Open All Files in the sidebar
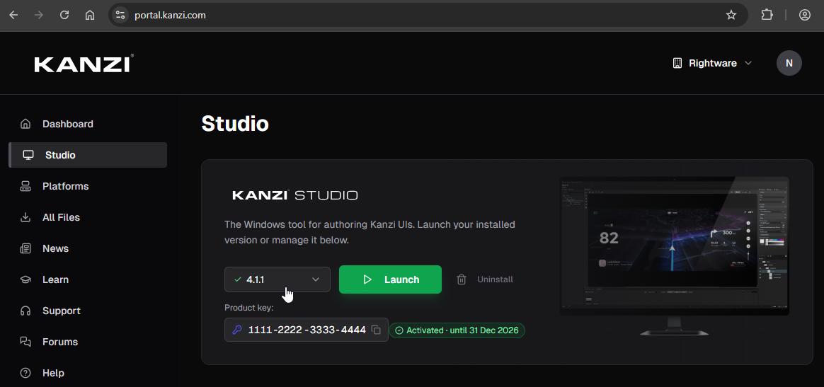The height and width of the screenshot is (387, 824). [88, 217]
